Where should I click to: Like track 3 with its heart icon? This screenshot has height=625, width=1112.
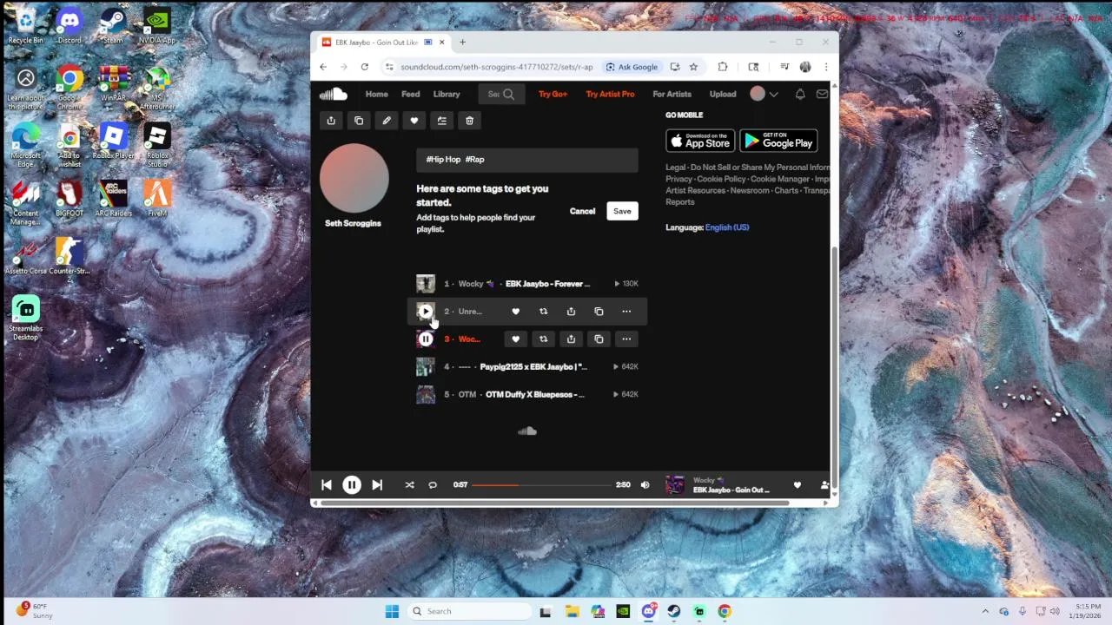pos(515,339)
